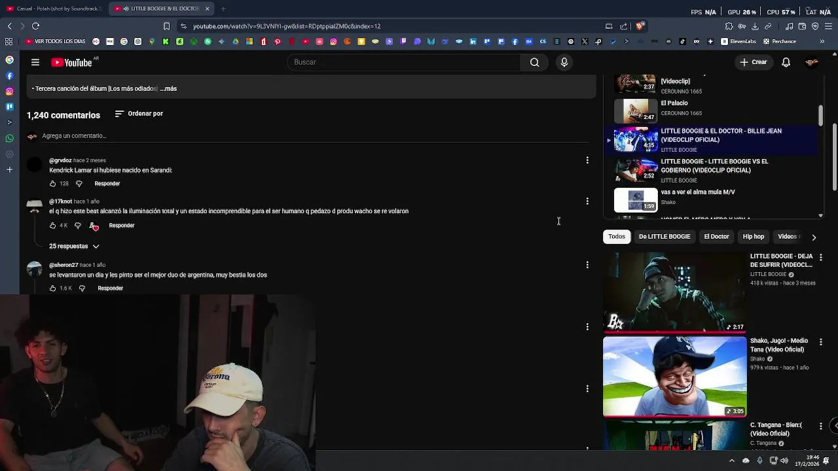Open the taskbar volume control

click(x=784, y=461)
